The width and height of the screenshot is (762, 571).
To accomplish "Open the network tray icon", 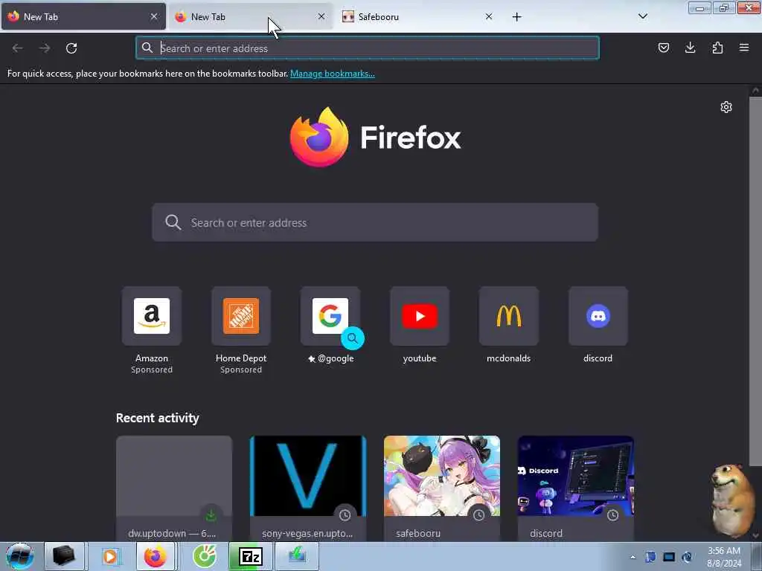I will (669, 557).
